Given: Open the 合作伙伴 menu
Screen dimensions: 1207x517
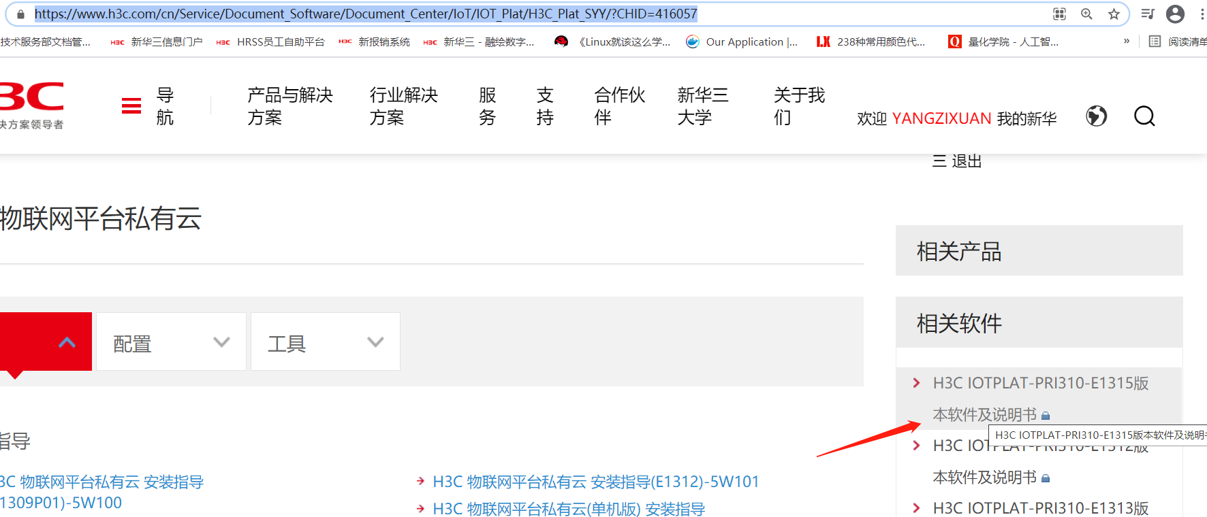Looking at the screenshot, I should [x=620, y=106].
